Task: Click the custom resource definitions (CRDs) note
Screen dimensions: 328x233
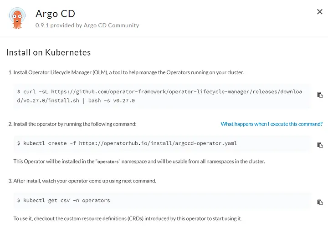Action: pos(128,218)
